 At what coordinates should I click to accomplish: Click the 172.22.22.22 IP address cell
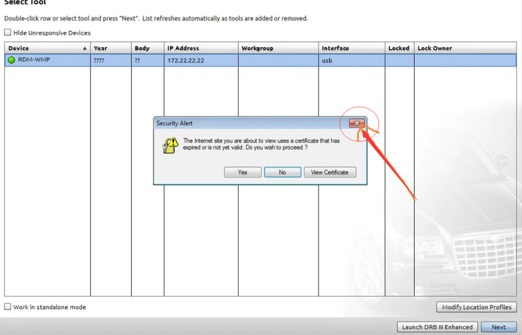(x=201, y=60)
